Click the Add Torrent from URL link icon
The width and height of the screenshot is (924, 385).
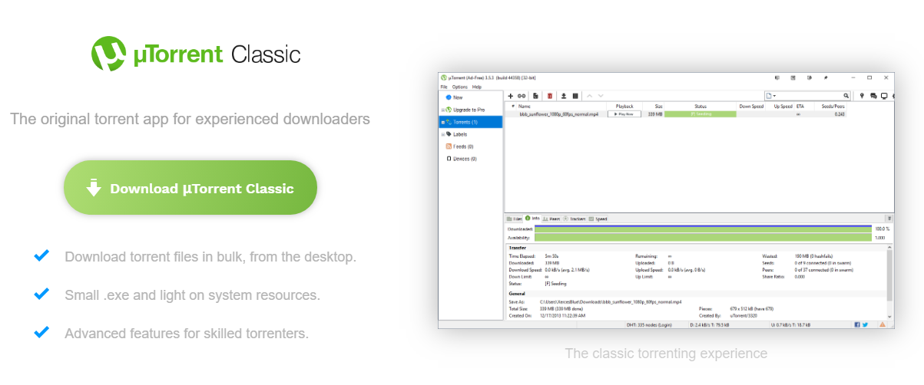tap(522, 96)
